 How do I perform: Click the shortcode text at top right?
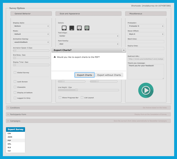tap(151, 6)
